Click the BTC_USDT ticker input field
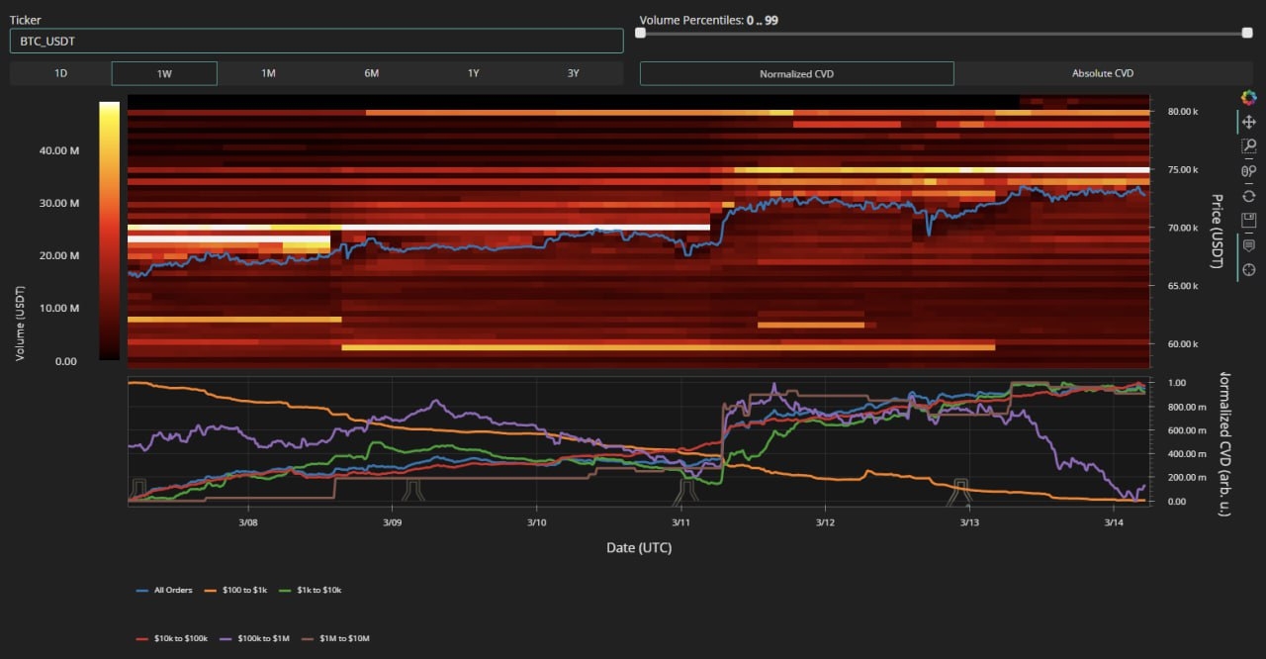Viewport: 1266px width, 659px height. click(x=316, y=41)
